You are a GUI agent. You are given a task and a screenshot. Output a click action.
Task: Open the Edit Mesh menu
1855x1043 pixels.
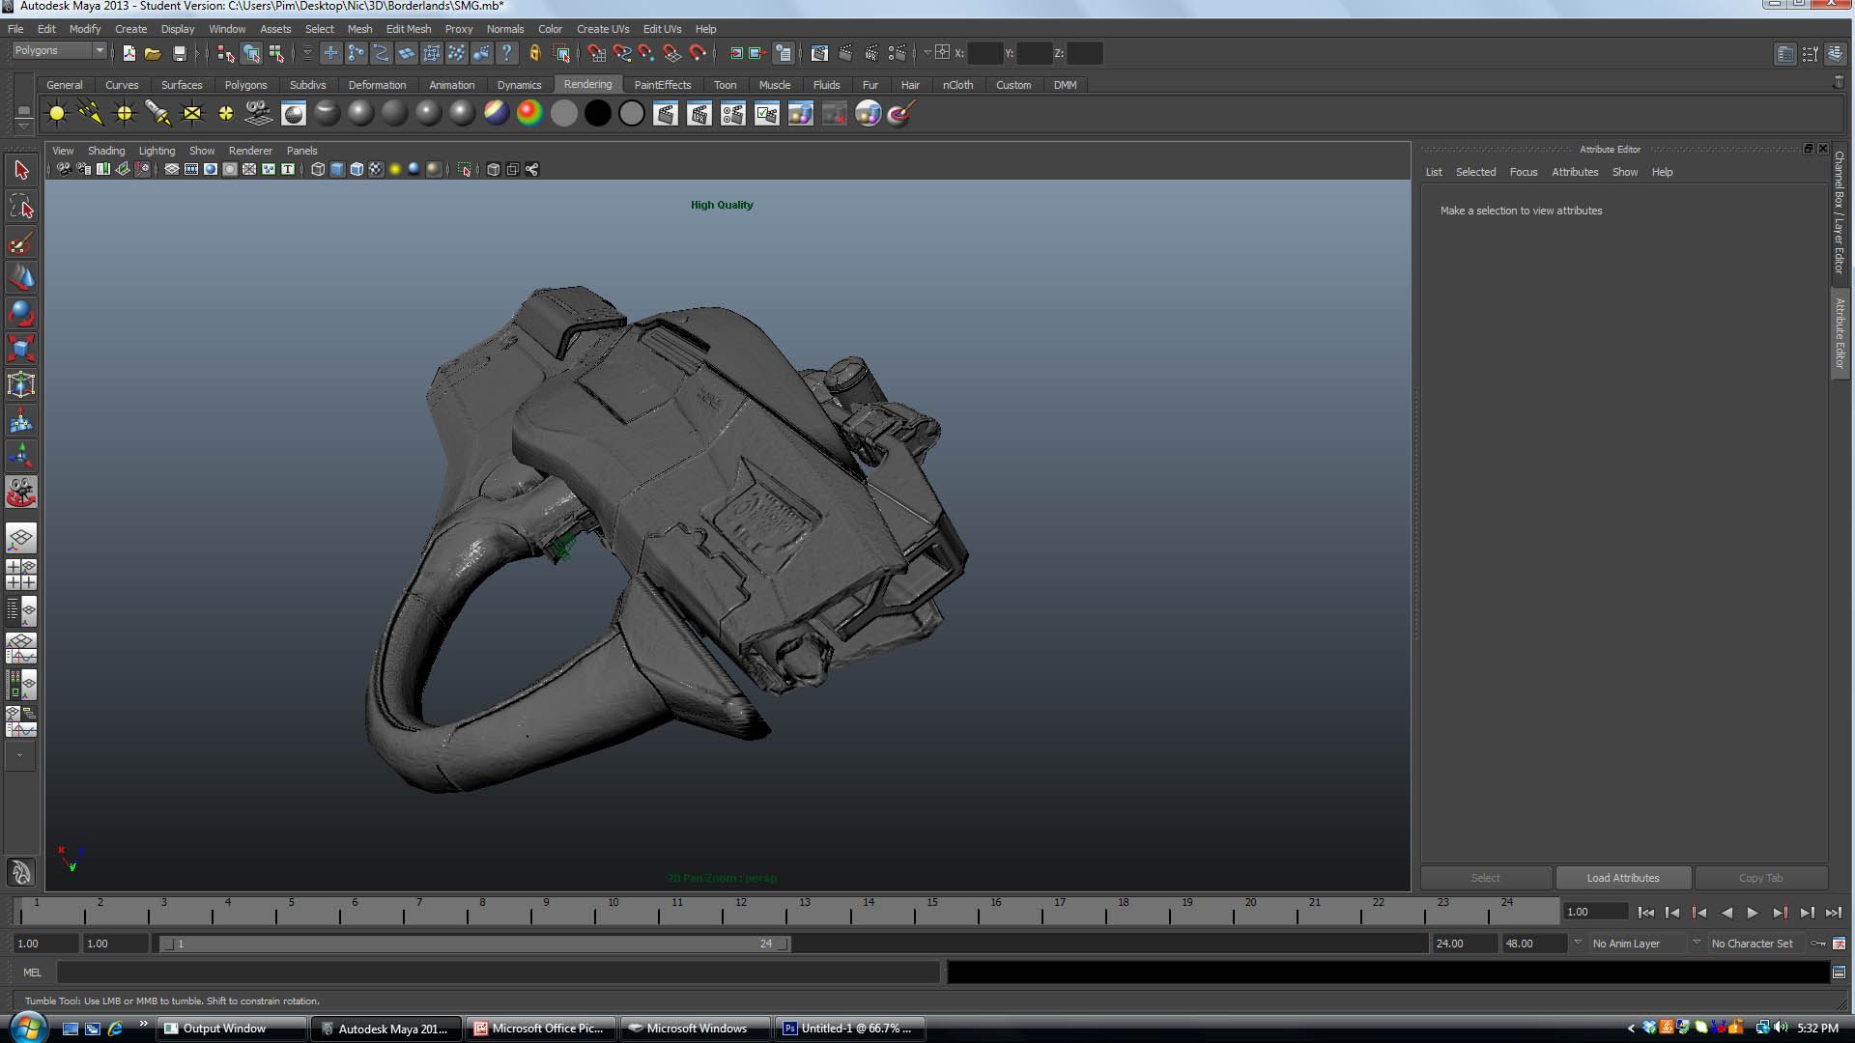tap(409, 29)
